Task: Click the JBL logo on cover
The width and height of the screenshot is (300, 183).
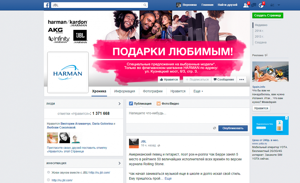Action: coord(80,35)
